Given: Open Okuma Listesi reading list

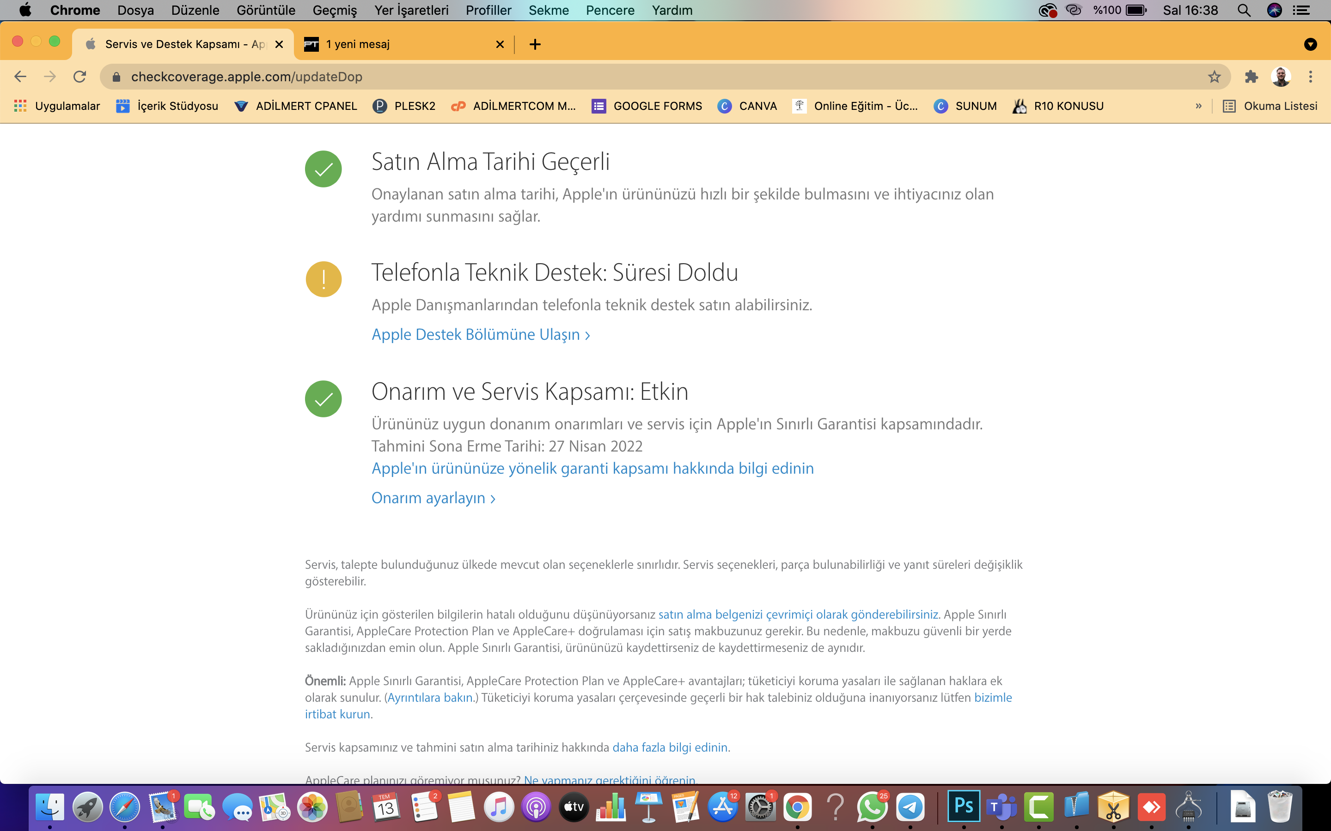Looking at the screenshot, I should click(1270, 106).
